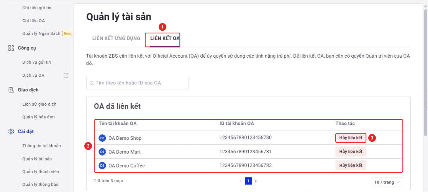This screenshot has height=192, width=428.
Task: Go to previous page arrow
Action: [241, 181]
